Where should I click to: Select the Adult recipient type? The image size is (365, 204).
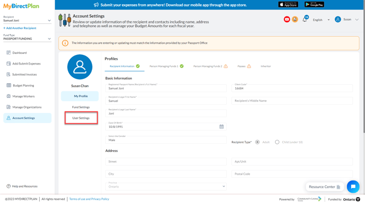[257, 142]
